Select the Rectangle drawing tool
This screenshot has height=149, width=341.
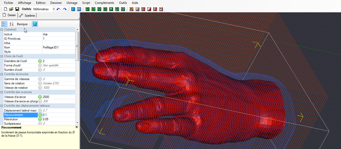105,9
